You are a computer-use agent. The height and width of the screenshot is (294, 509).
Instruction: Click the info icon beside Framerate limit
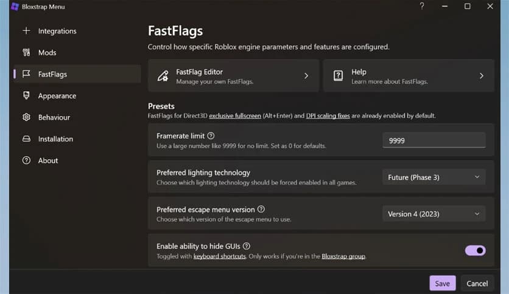211,136
